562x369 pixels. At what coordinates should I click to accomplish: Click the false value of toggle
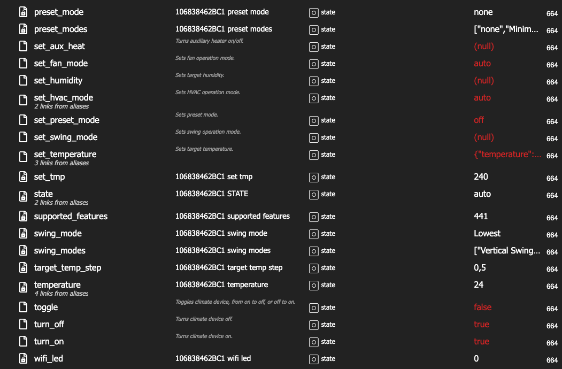coord(482,307)
